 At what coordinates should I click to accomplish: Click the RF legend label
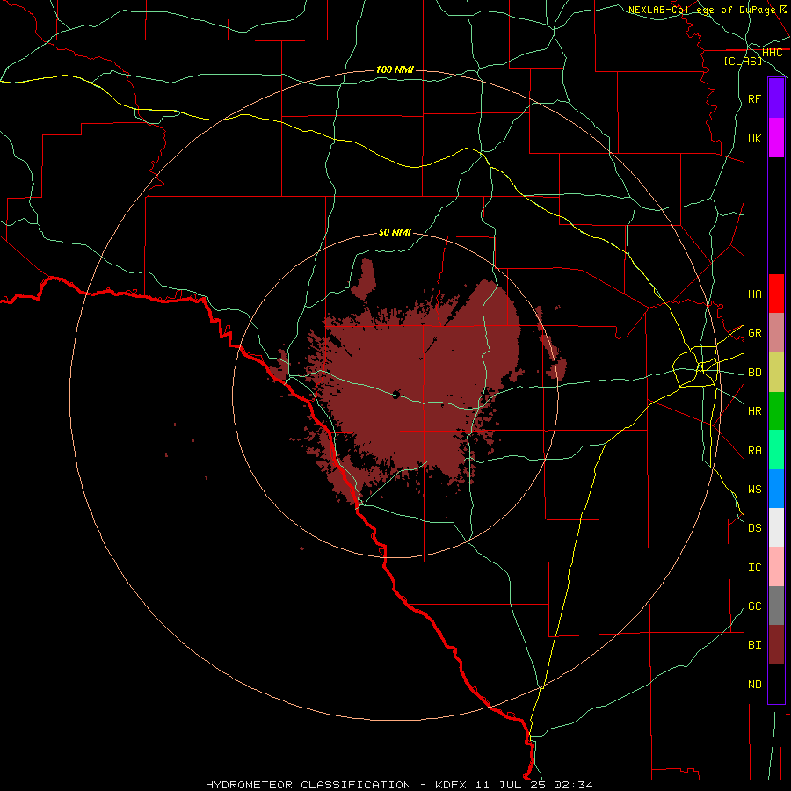754,98
